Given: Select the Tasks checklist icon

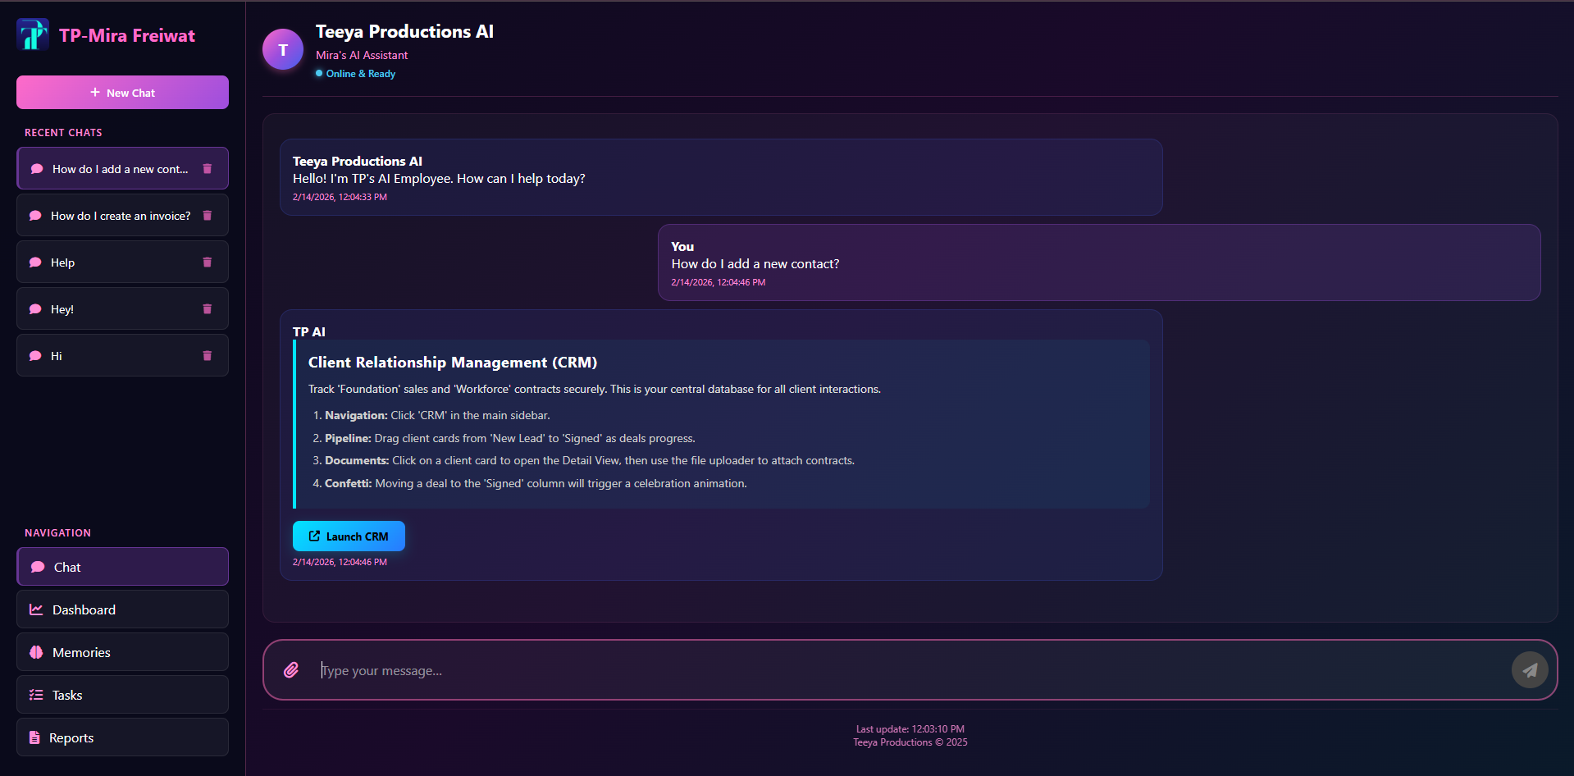Looking at the screenshot, I should pyautogui.click(x=36, y=695).
